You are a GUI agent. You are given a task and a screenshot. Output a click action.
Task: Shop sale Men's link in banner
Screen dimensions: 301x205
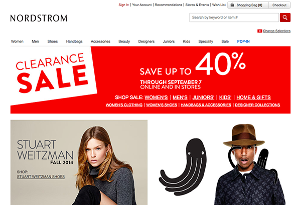[x=180, y=97]
